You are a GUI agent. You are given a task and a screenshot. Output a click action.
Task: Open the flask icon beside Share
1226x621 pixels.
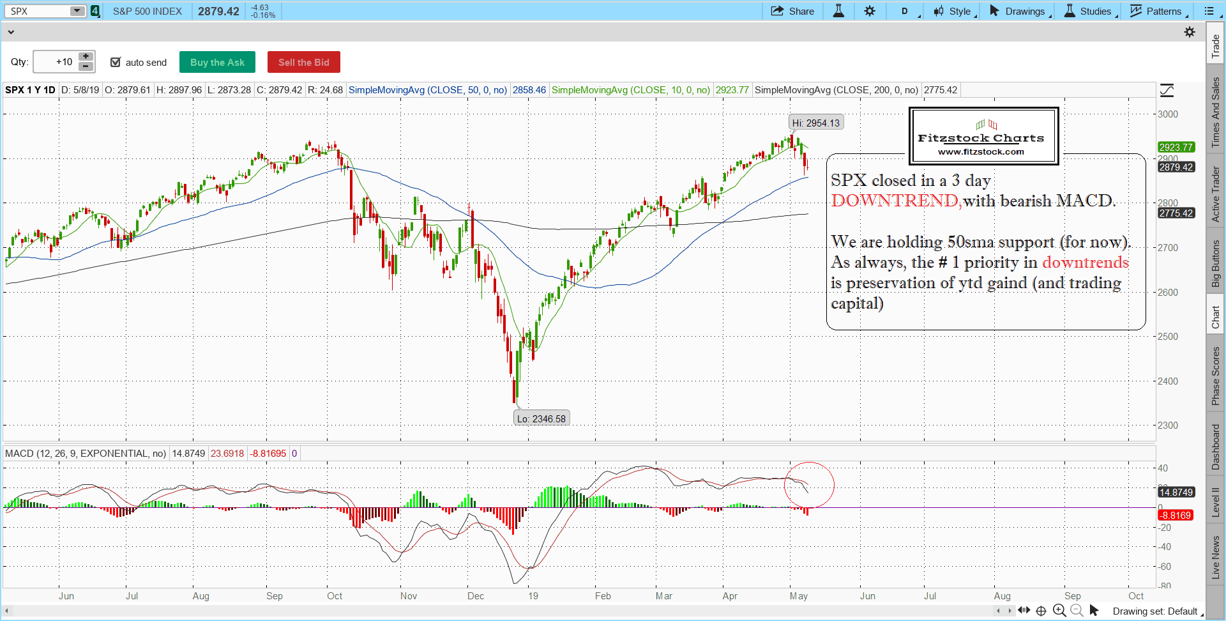pyautogui.click(x=838, y=11)
